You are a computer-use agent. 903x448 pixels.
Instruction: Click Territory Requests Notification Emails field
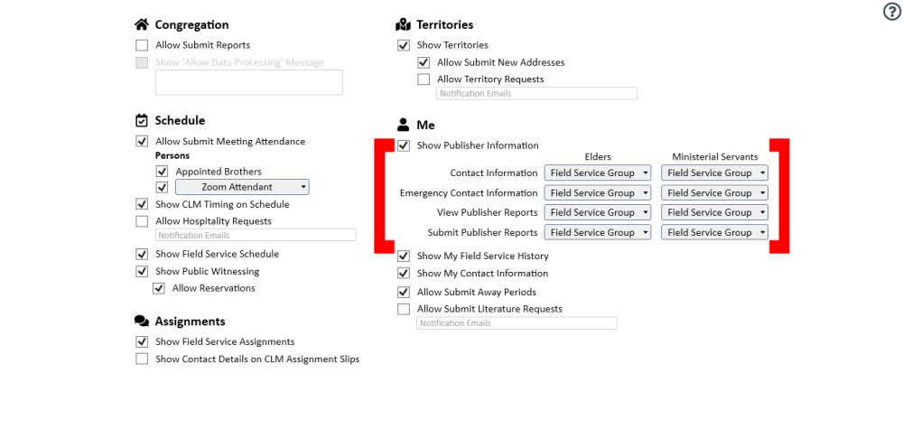pyautogui.click(x=536, y=93)
